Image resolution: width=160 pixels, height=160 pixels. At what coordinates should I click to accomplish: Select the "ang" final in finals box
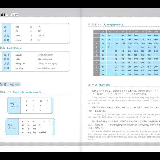(29, 132)
